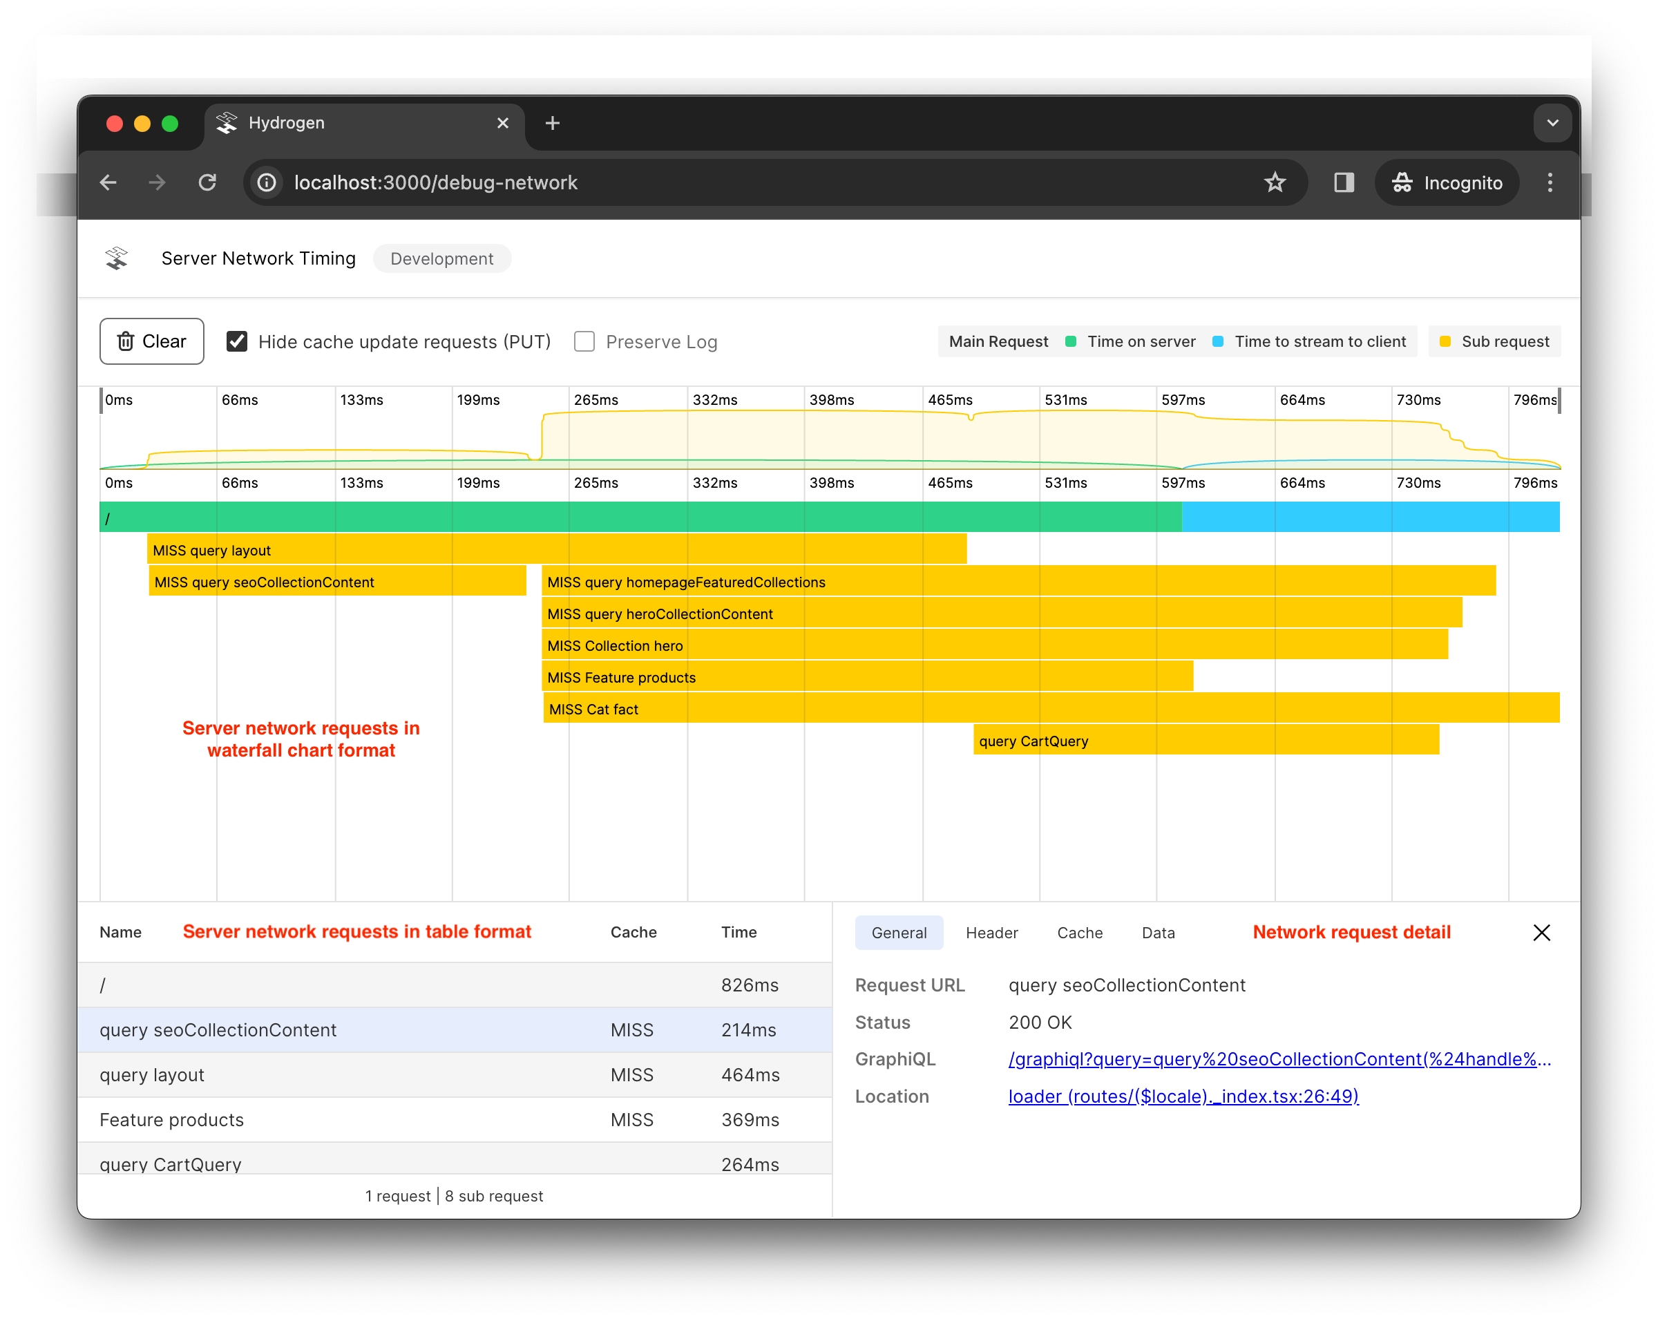Click the Development environment badge
1658x1321 pixels.
click(x=442, y=258)
